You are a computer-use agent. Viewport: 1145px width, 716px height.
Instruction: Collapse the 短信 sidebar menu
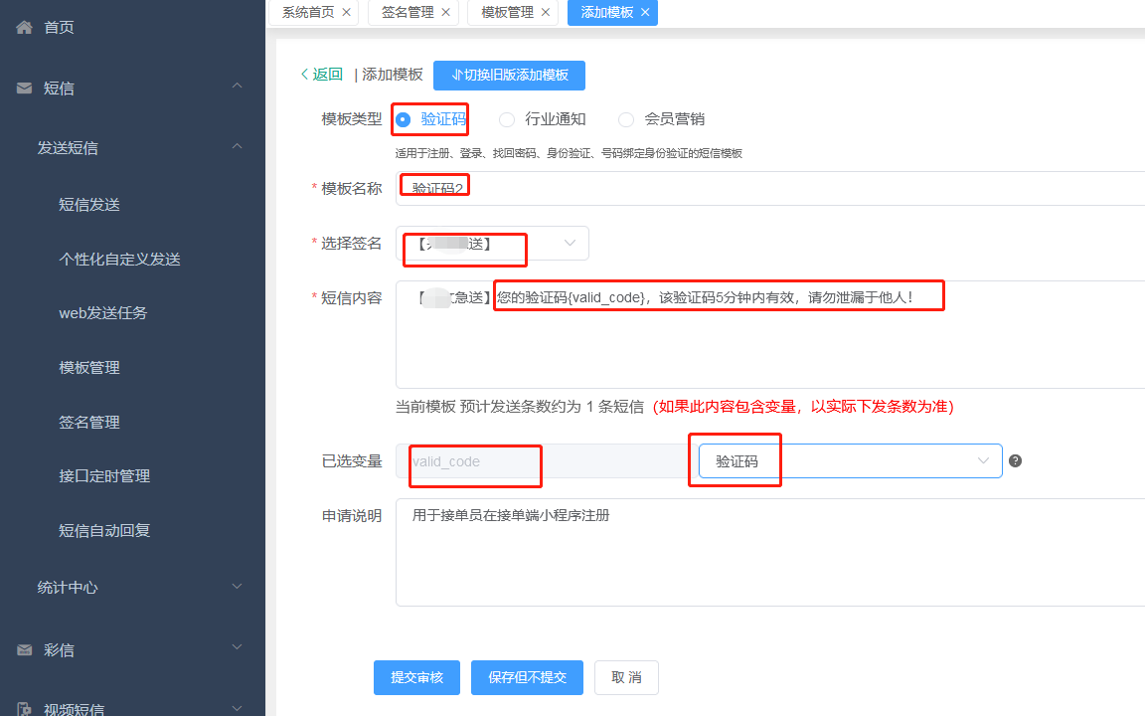tap(237, 87)
